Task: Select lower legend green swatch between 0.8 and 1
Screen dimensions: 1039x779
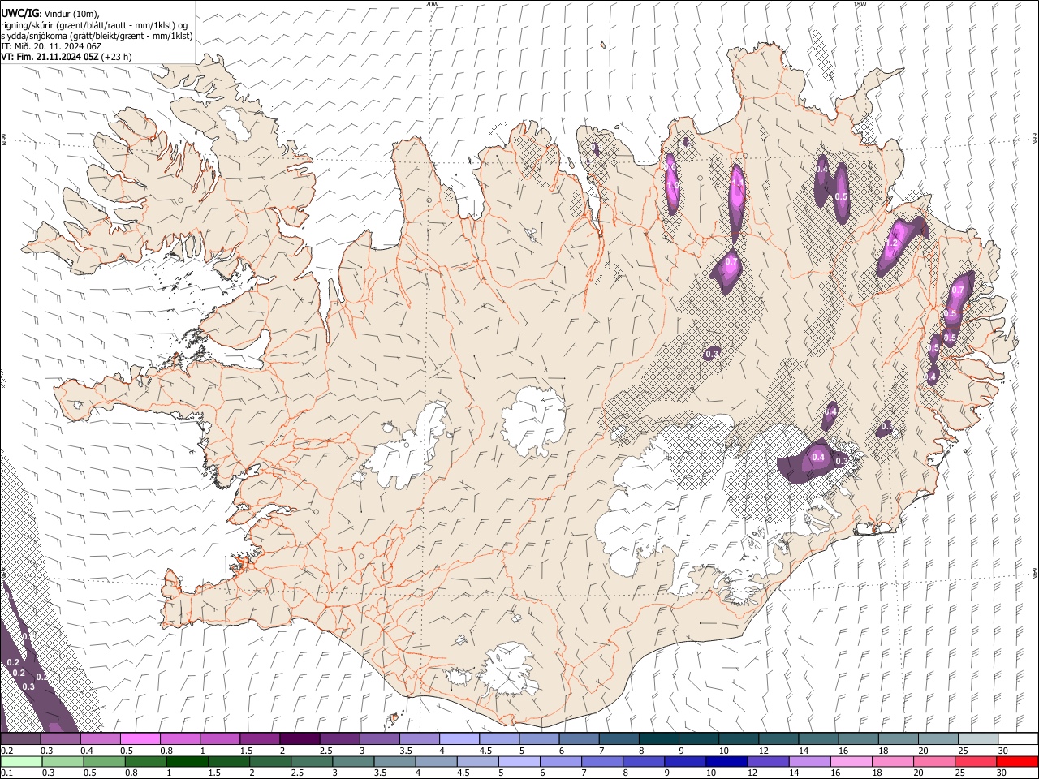Action: [x=145, y=761]
